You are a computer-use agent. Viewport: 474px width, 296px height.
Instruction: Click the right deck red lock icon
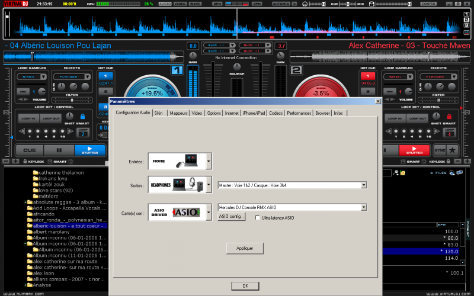[449, 117]
